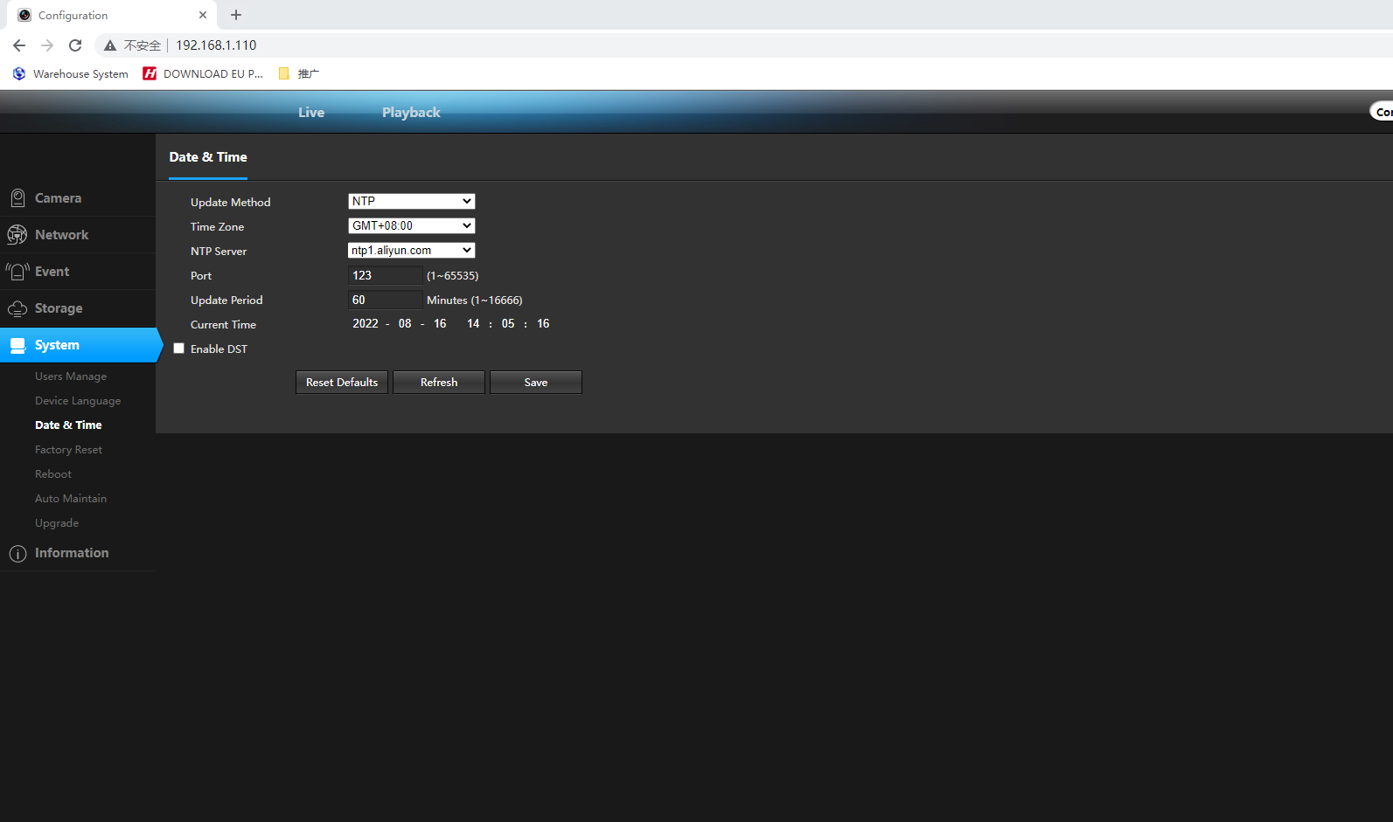The height and width of the screenshot is (822, 1393).
Task: Open the Warehouse System bookmark
Action: (71, 74)
